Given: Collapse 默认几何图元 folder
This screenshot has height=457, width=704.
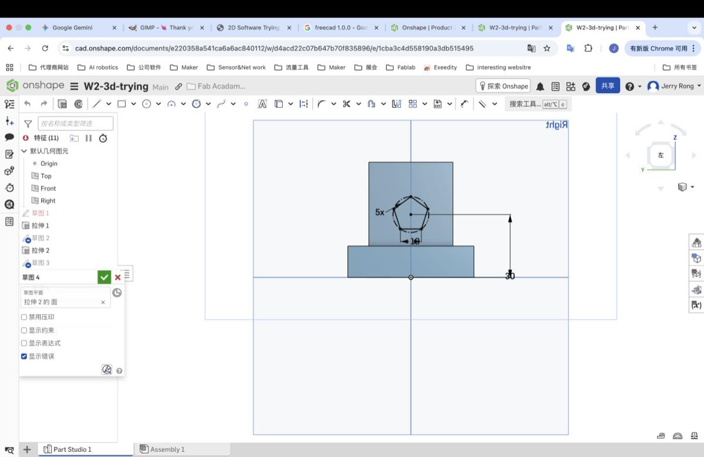Looking at the screenshot, I should pos(24,151).
